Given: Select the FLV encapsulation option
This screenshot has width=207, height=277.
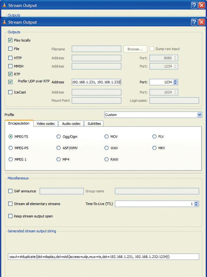Looking at the screenshot, I should 154,137.
